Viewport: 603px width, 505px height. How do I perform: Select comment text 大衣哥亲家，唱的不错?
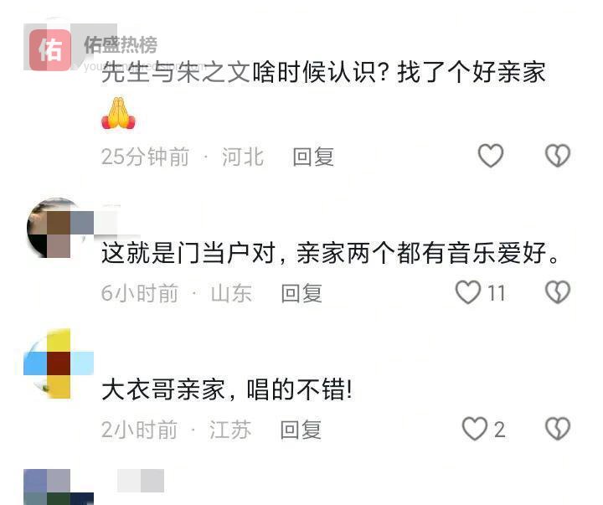[x=226, y=389]
